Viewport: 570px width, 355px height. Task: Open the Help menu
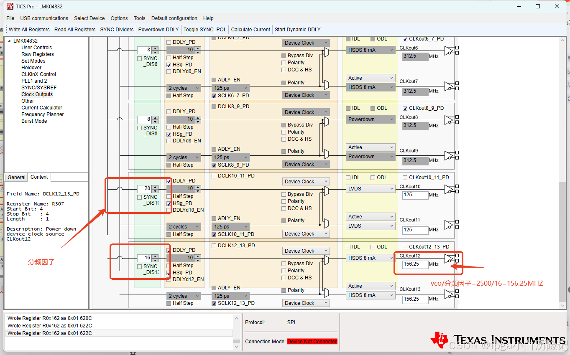pos(208,18)
